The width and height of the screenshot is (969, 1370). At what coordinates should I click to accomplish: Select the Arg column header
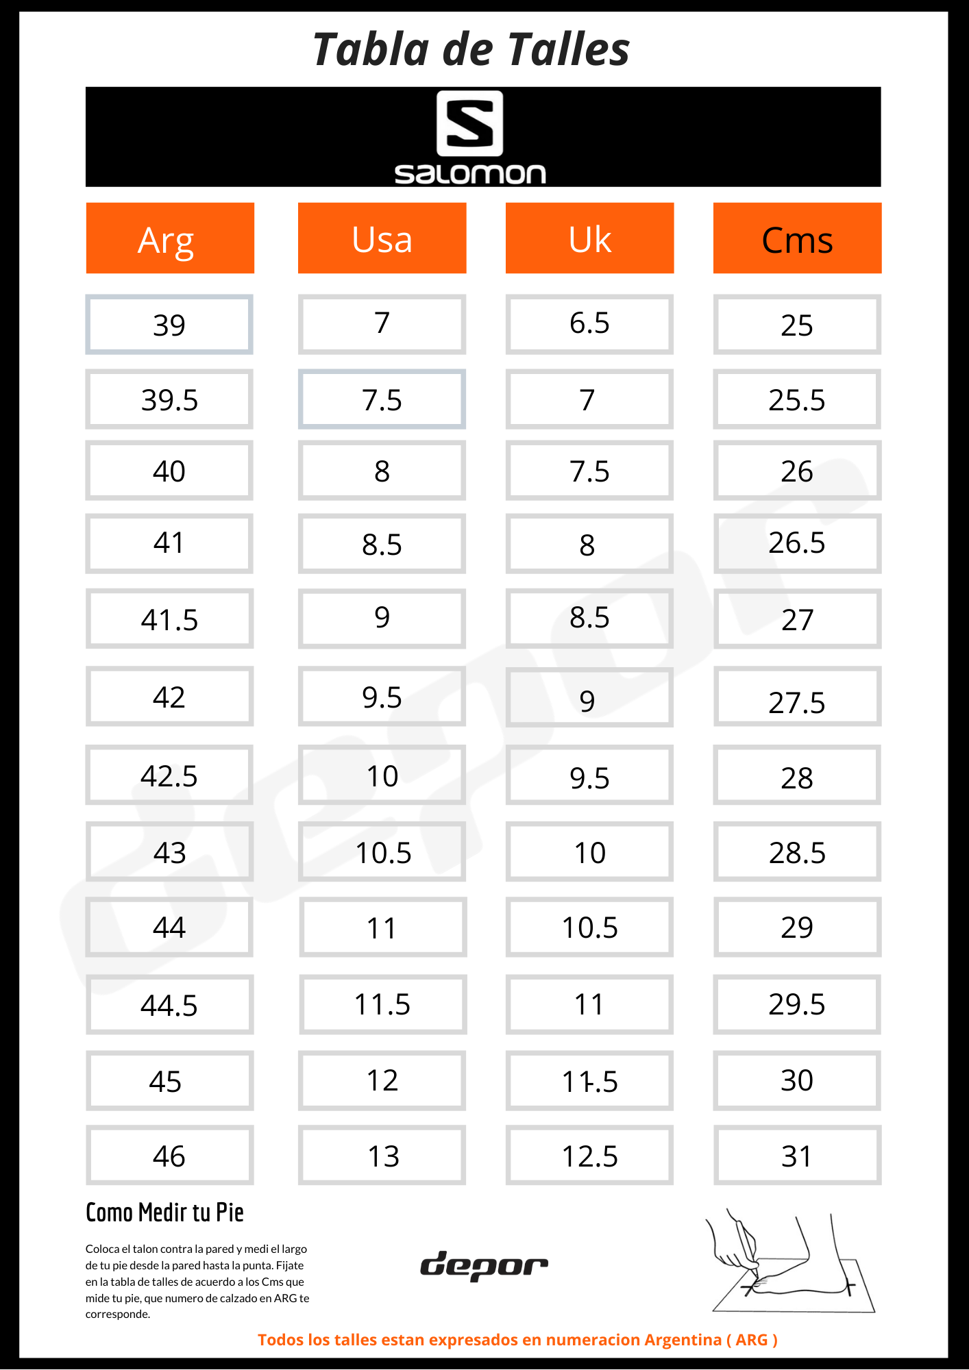[x=170, y=238]
